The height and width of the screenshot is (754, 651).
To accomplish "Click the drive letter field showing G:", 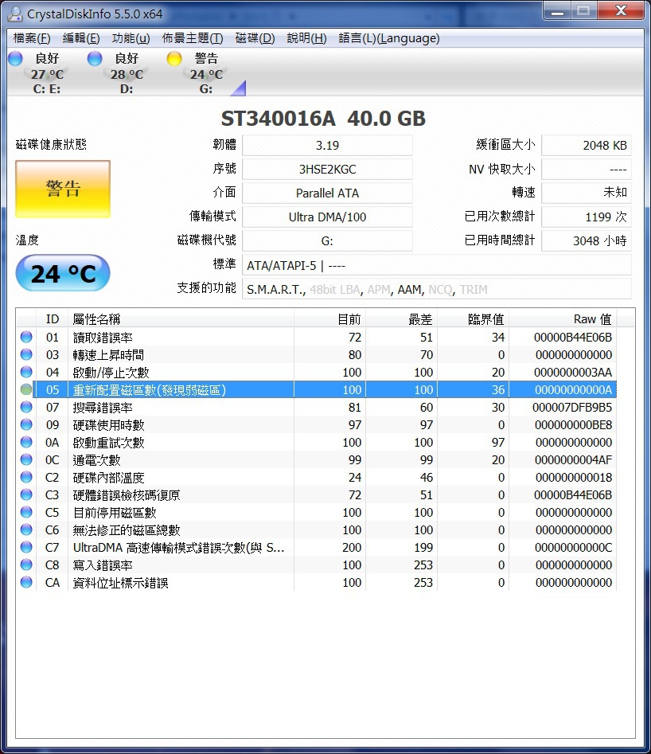I will [x=327, y=240].
